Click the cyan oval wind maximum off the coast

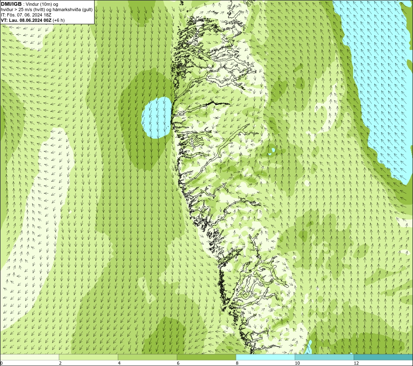(157, 118)
